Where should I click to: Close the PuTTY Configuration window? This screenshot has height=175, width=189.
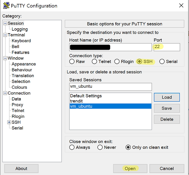click(181, 5)
